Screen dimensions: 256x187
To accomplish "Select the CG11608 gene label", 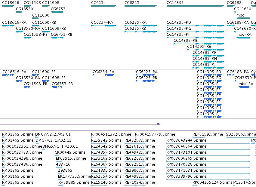I will (x=51, y=3).
